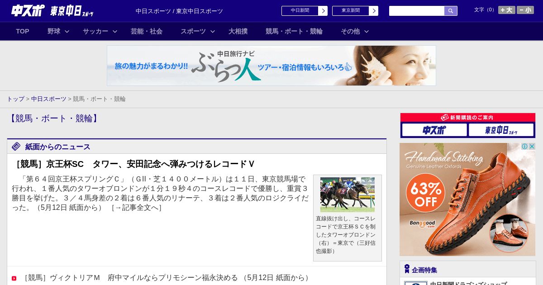Click the 【競馬・ボート・競輪】 page heading
Viewport: 543px width, 285px height.
coord(54,119)
